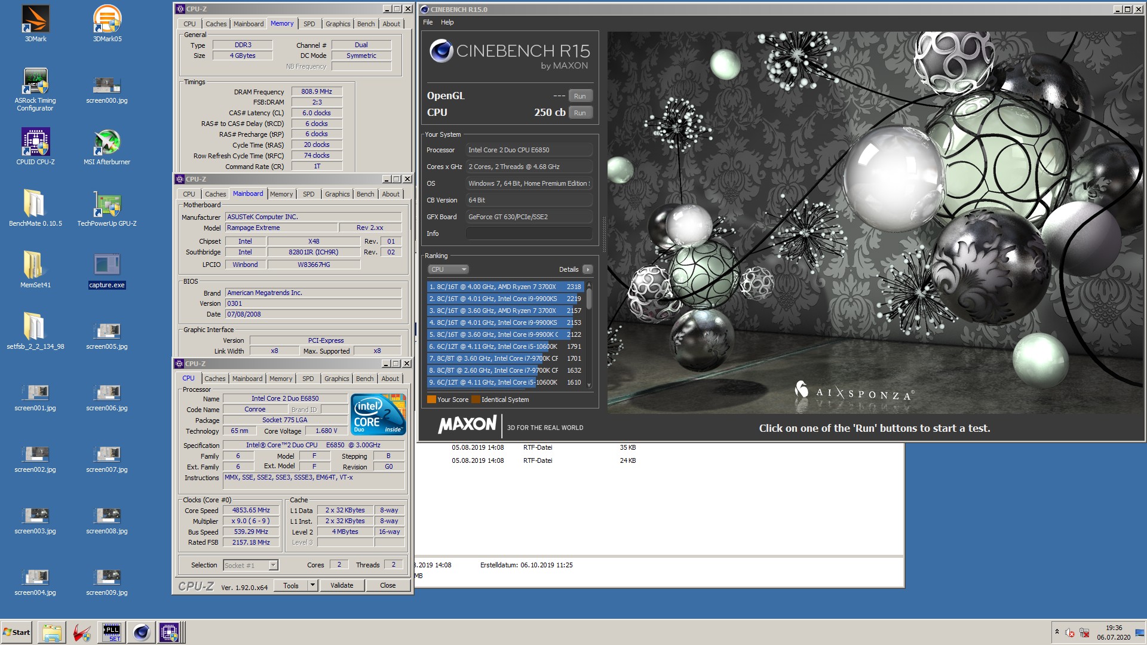The width and height of the screenshot is (1147, 645).
Task: Select screen001.jpg on the desktop
Action: coord(35,398)
